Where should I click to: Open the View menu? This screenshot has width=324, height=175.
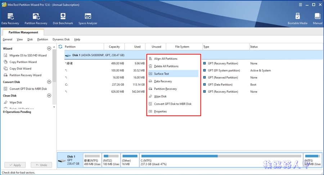(20, 40)
